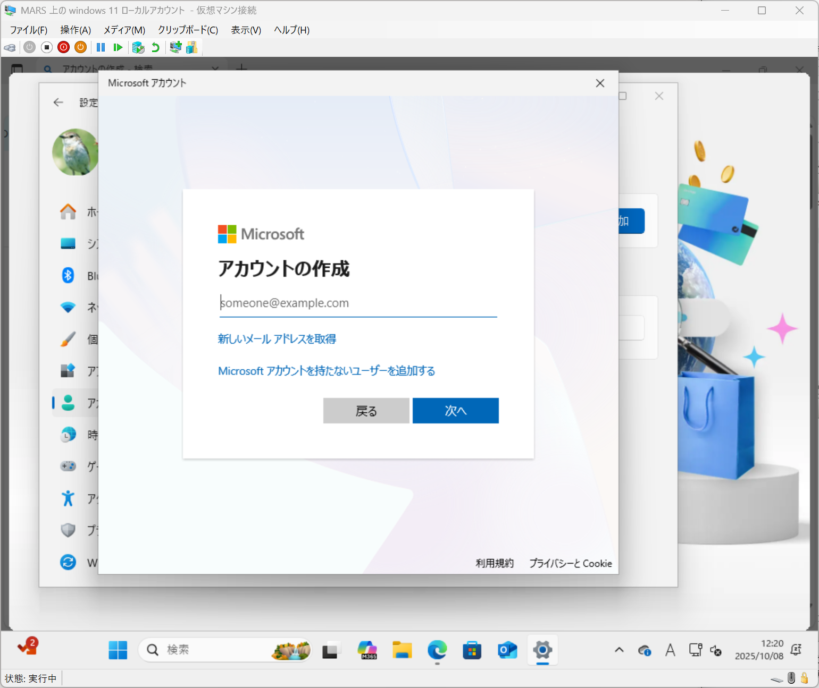Click 新しいメール アドレスを取得 link
Viewport: 819px width, 688px height.
[x=277, y=339]
